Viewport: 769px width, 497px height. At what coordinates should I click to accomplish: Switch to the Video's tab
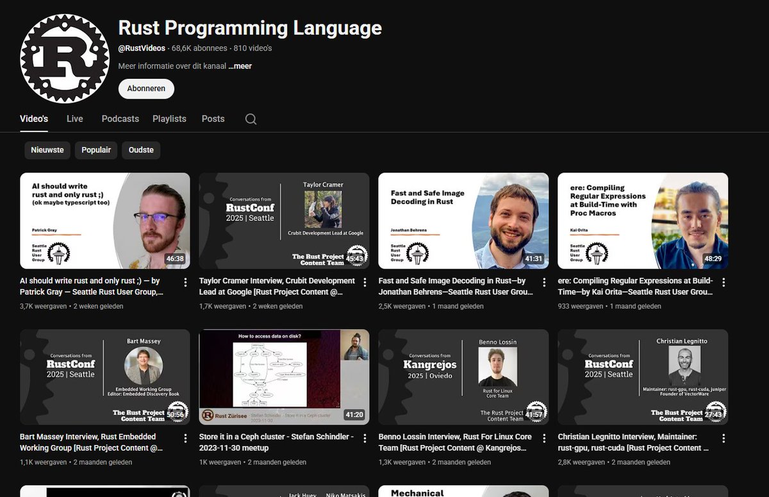34,119
